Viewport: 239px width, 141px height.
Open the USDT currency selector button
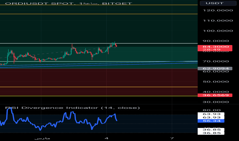pyautogui.click(x=218, y=3)
